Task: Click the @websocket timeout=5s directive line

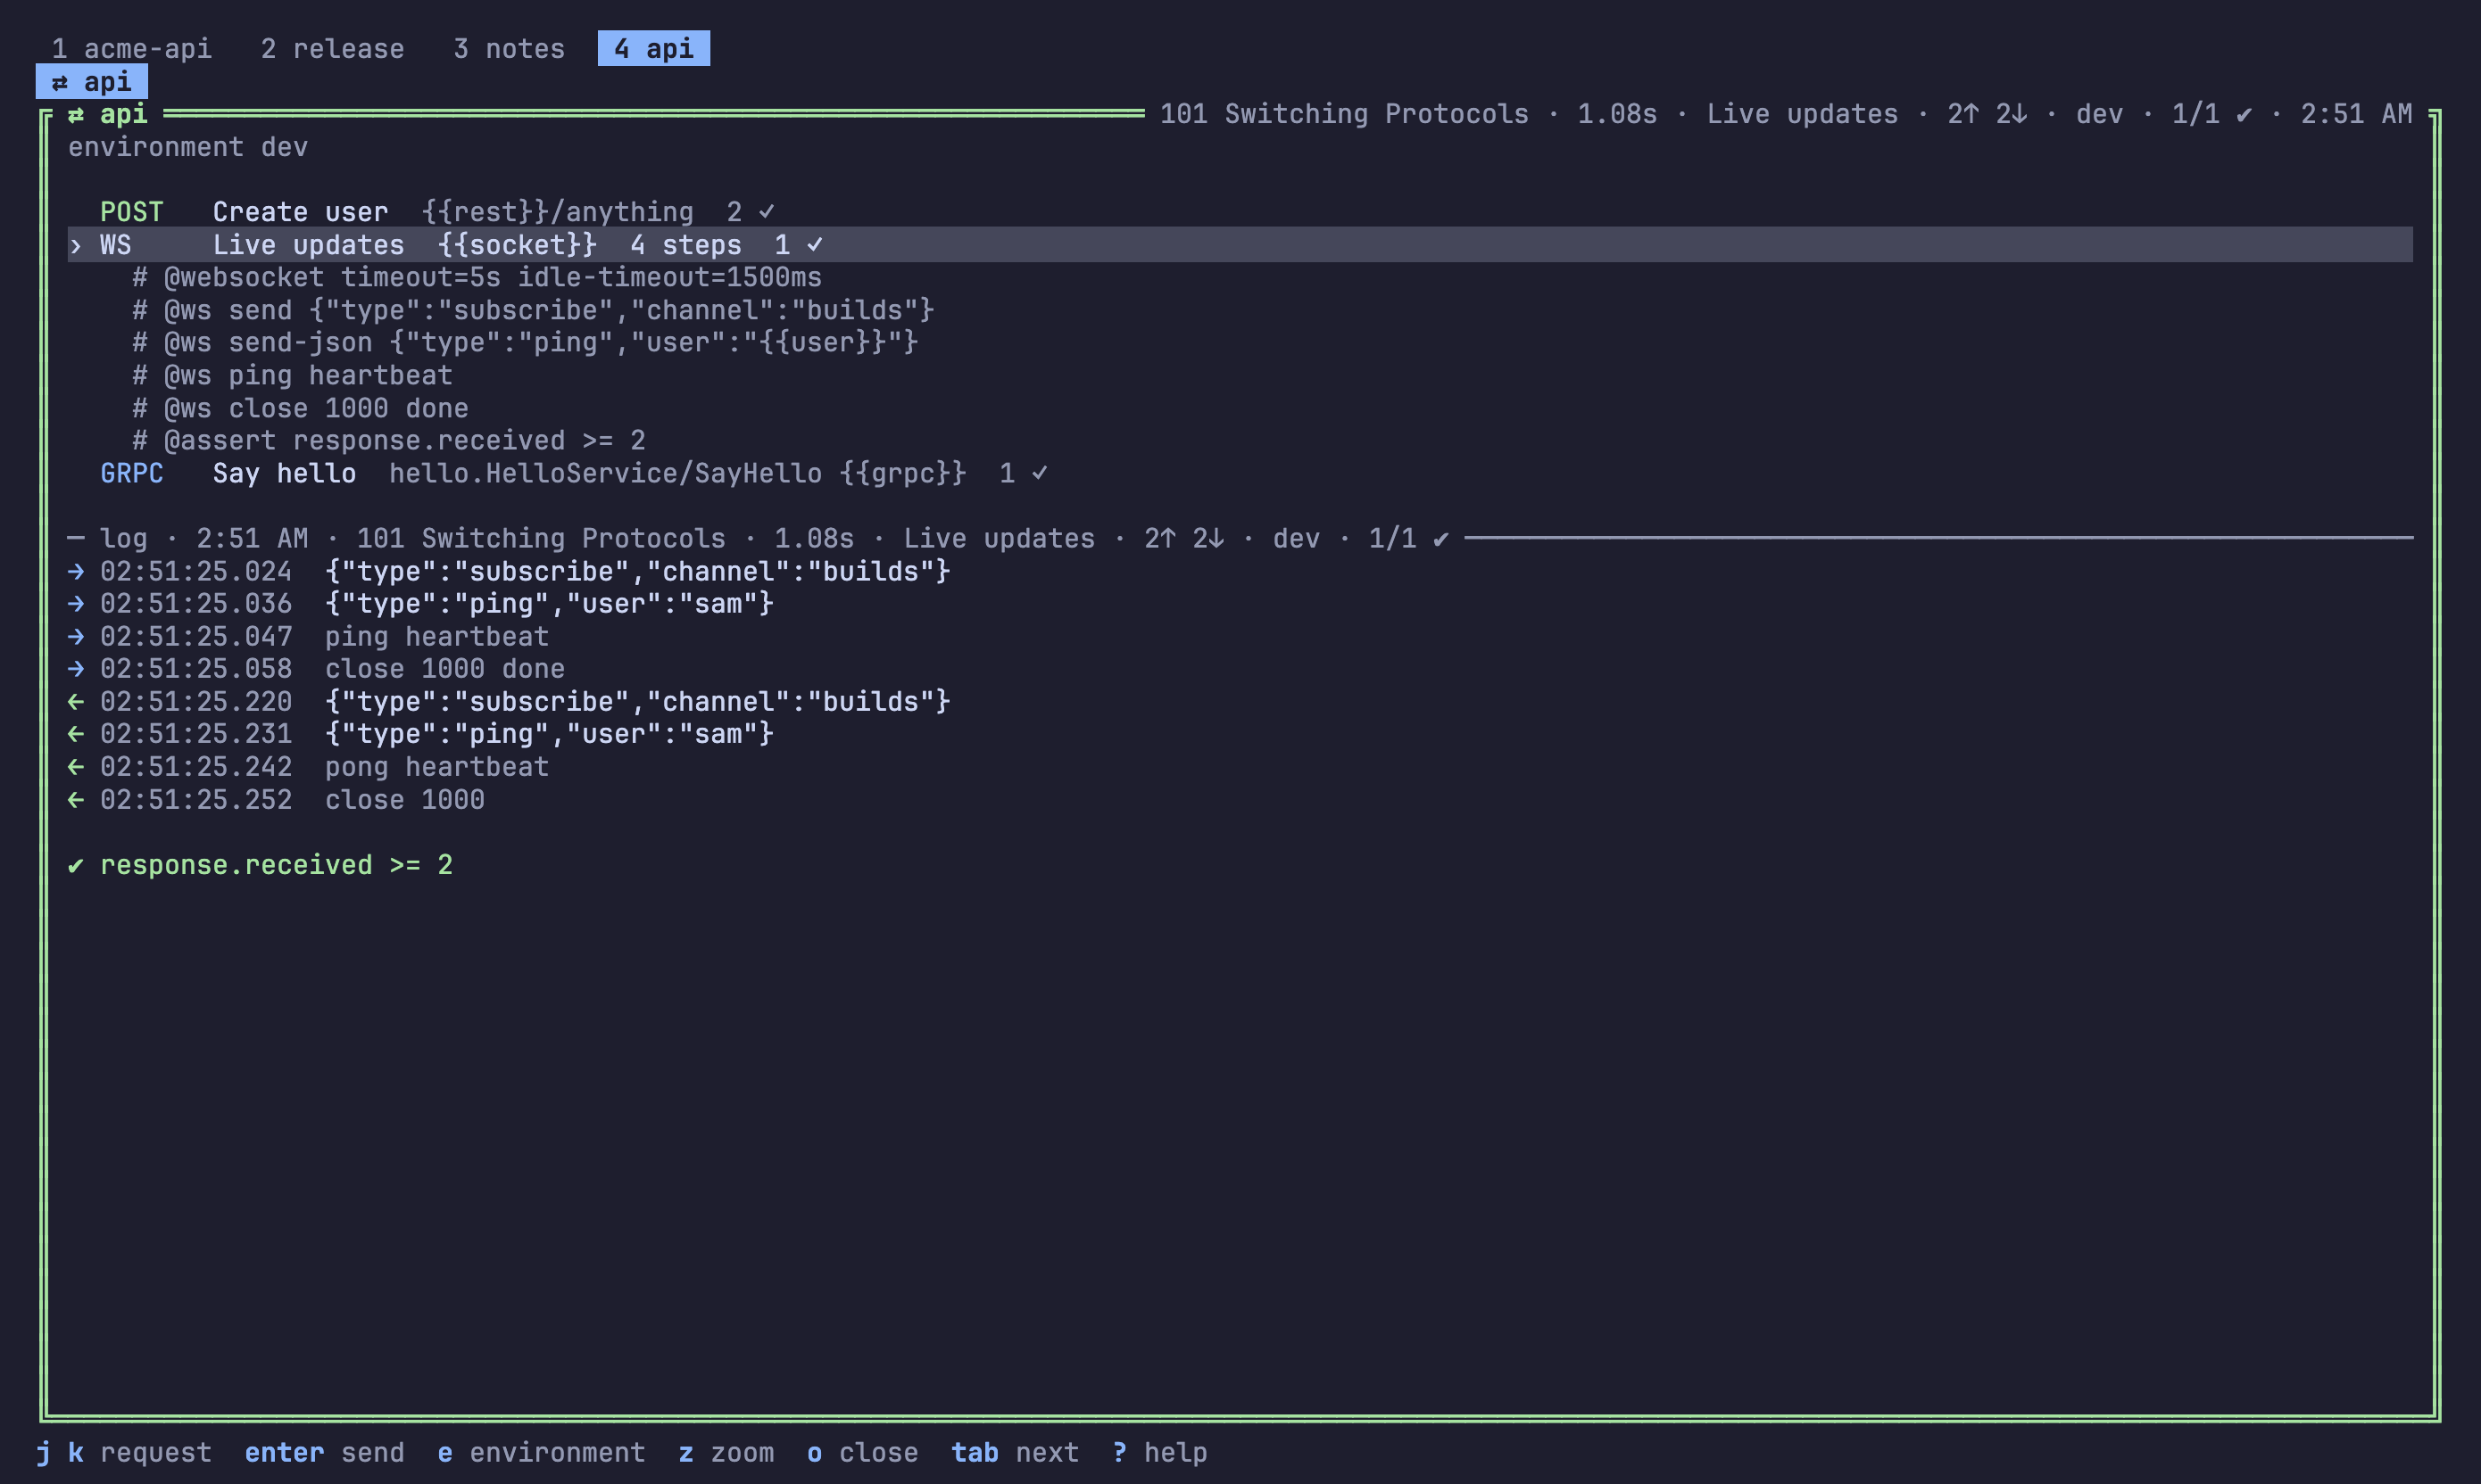Action: point(477,277)
